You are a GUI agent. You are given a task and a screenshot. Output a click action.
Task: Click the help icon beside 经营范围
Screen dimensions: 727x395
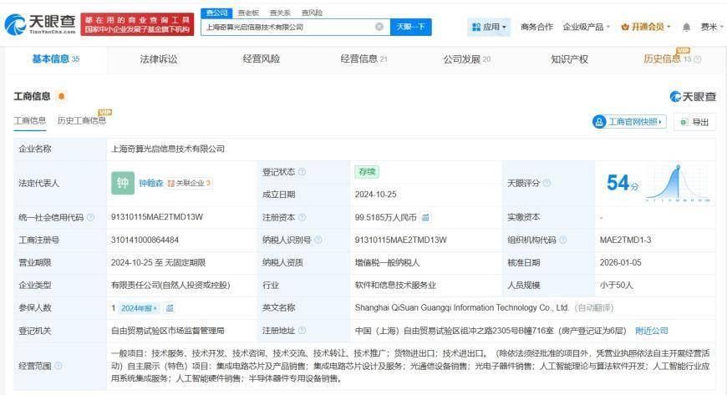[58, 366]
